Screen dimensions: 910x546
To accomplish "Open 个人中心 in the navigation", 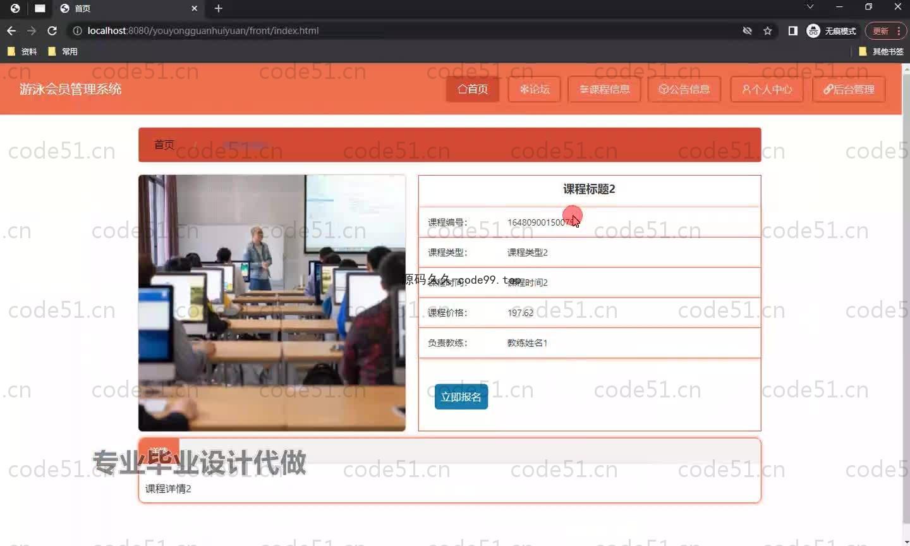I will tap(767, 89).
